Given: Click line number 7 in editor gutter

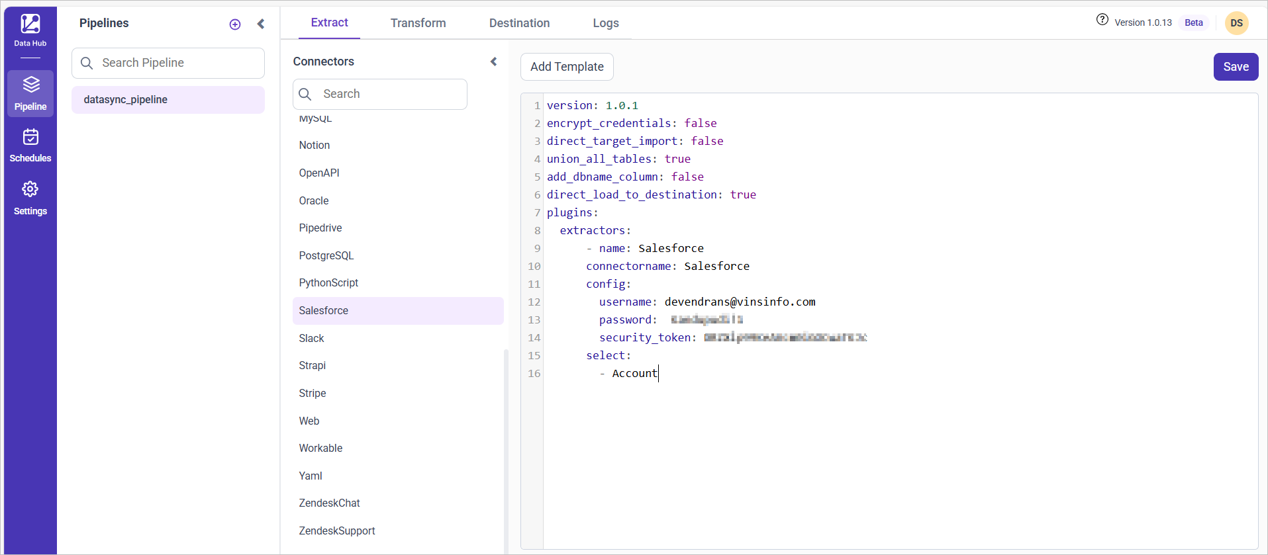Looking at the screenshot, I should (537, 213).
